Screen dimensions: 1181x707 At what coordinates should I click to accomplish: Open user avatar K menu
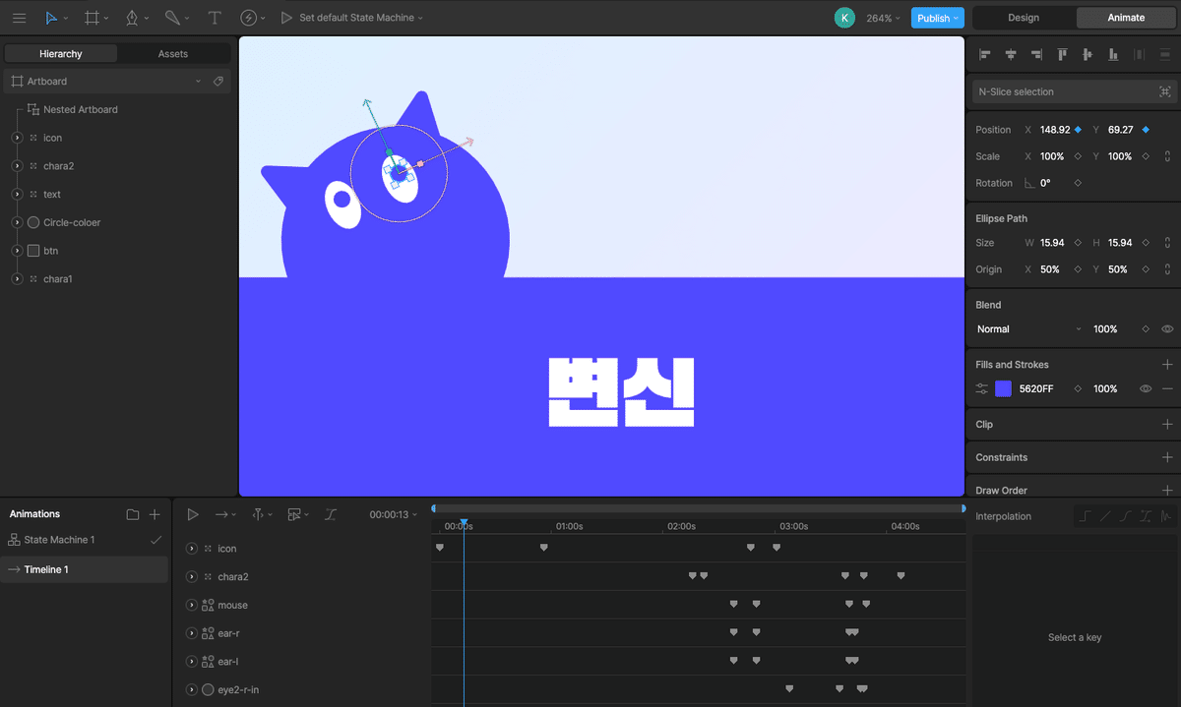coord(844,18)
